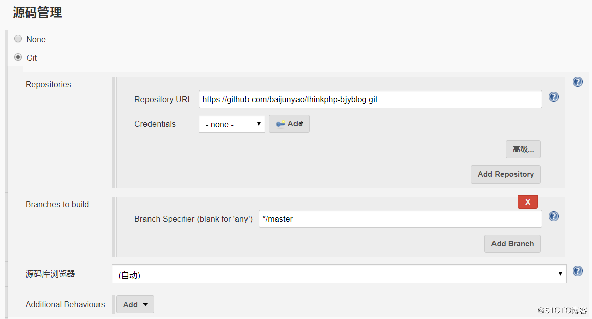Grab the Repositories section drag handle

[114, 132]
